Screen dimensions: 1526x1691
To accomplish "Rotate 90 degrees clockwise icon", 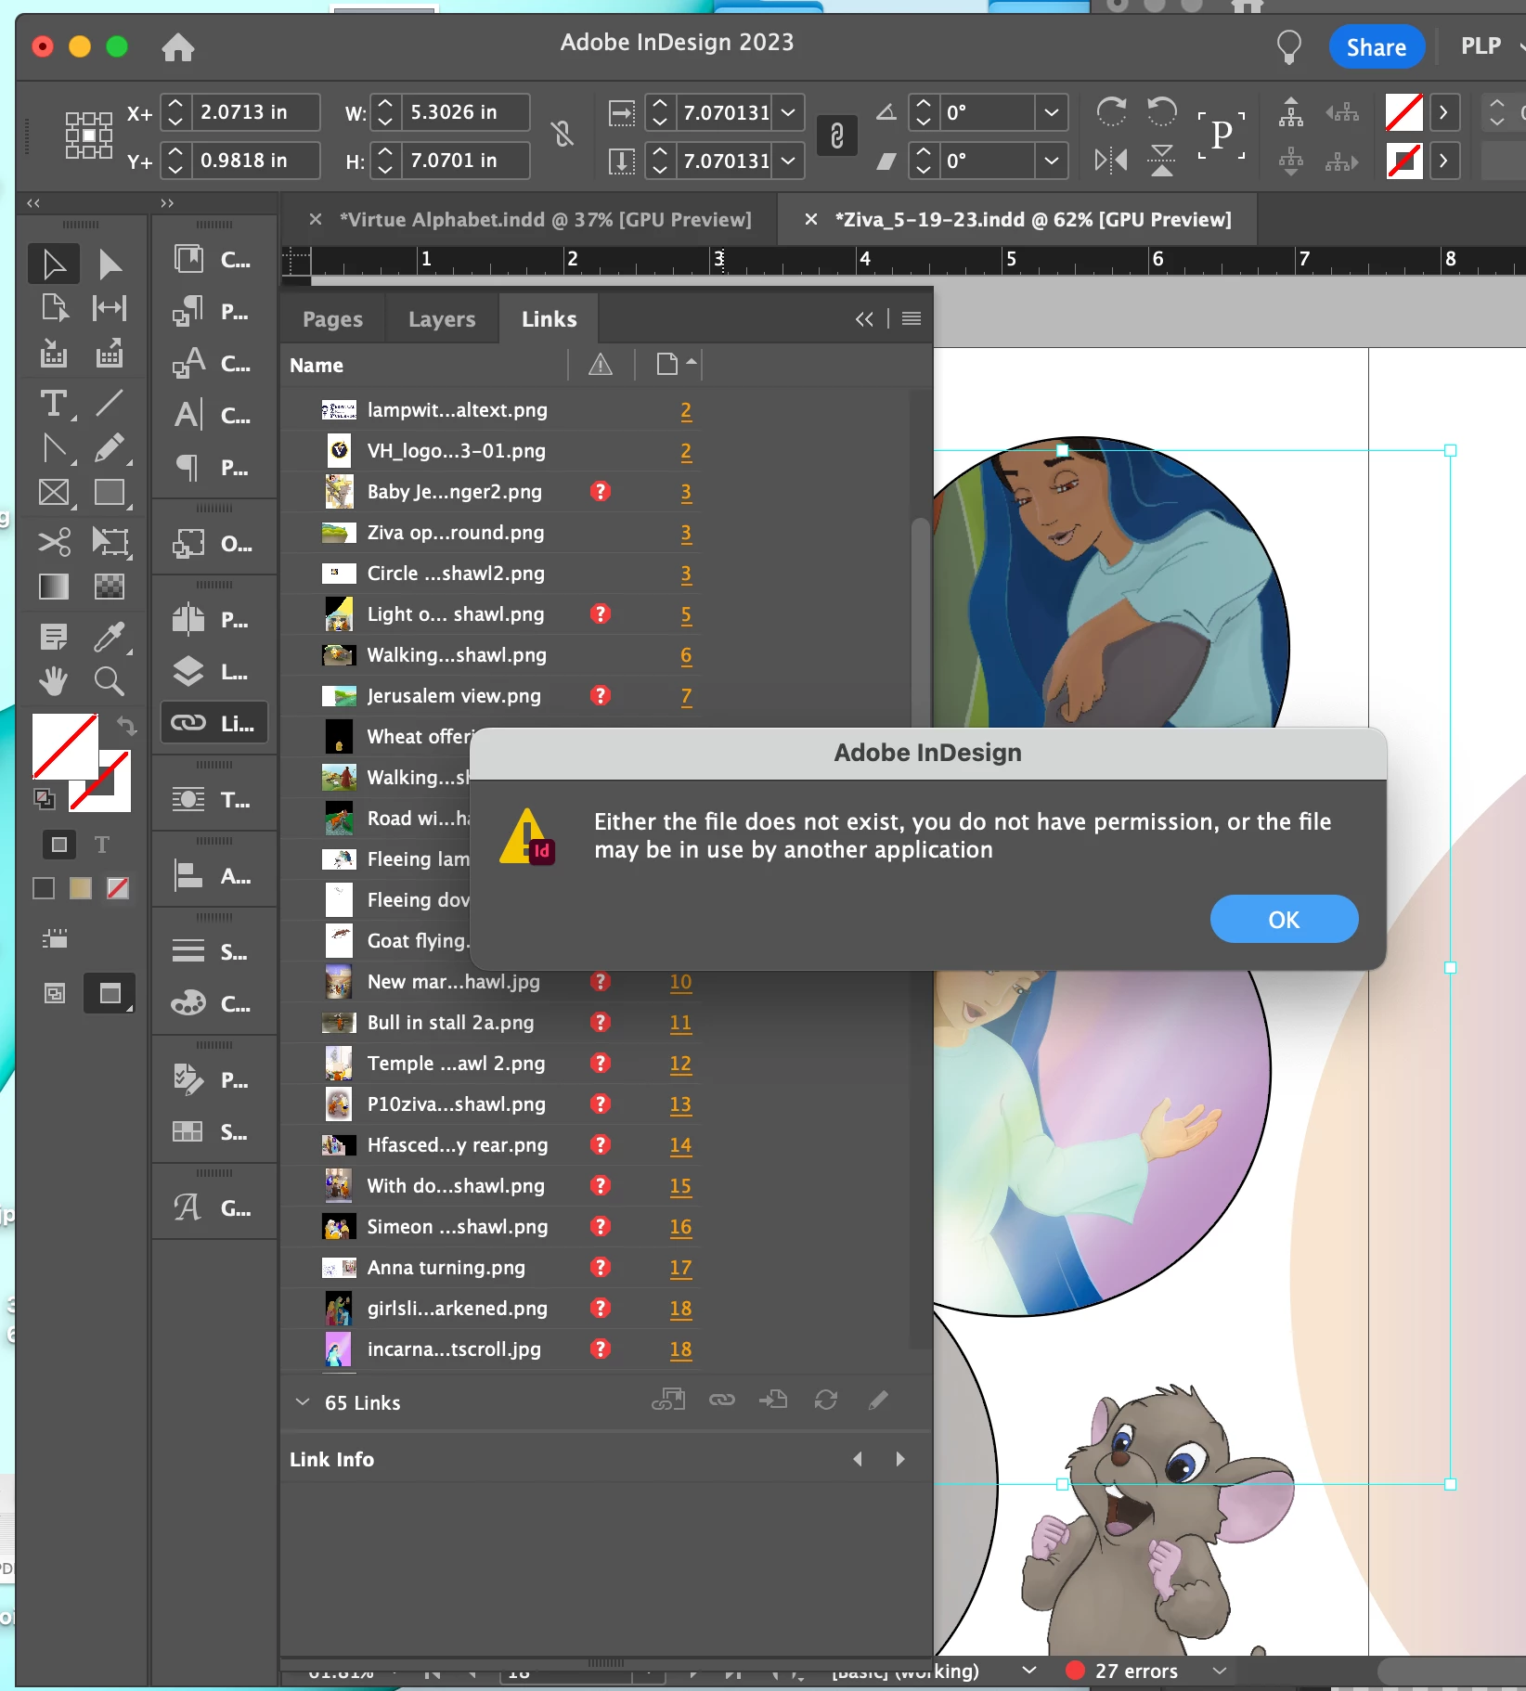I will [1111, 112].
